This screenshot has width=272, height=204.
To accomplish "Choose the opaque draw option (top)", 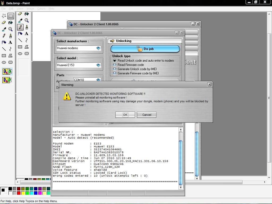I will [7, 71].
